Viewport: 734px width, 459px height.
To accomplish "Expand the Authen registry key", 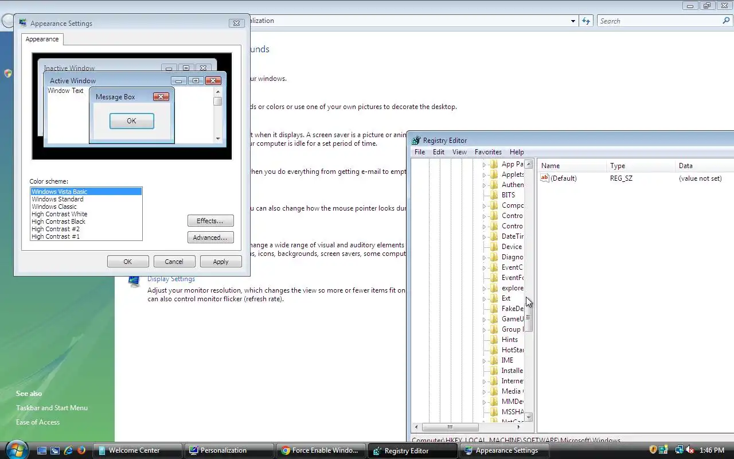I will [x=484, y=185].
